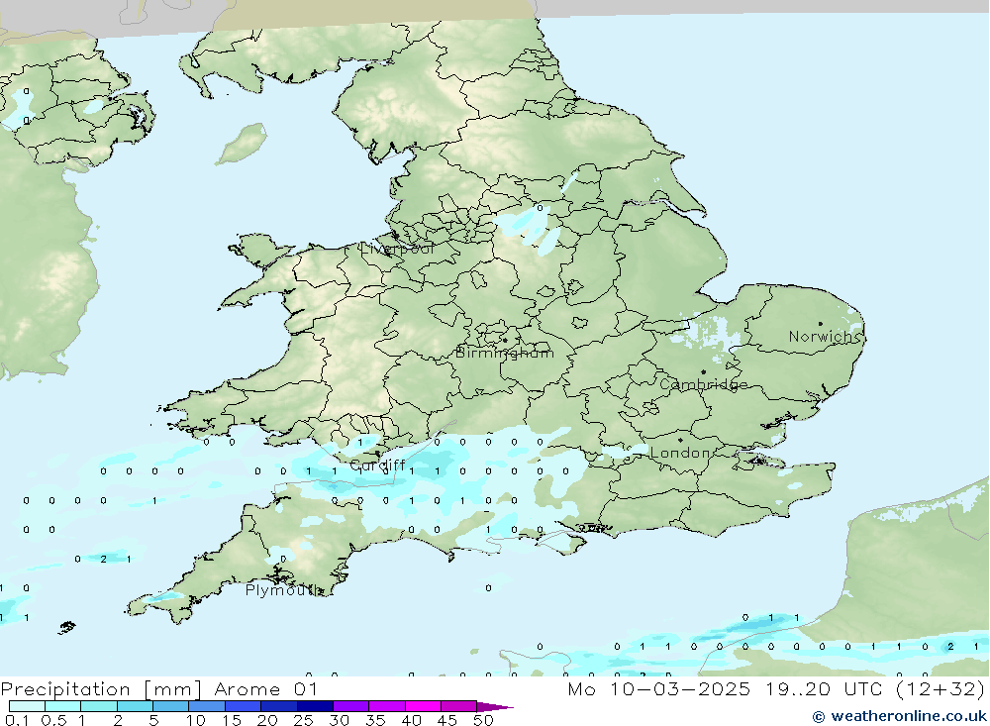Select the purple swatch between 35 and 40

386,706
